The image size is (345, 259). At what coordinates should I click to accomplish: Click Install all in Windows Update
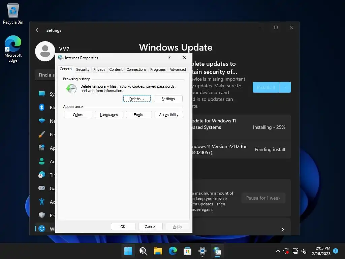(x=266, y=87)
